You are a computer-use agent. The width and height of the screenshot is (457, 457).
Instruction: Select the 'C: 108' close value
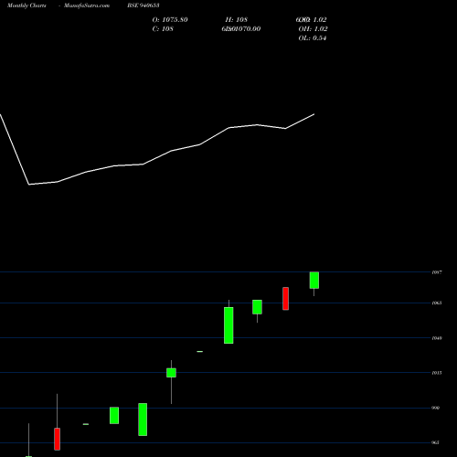click(163, 29)
